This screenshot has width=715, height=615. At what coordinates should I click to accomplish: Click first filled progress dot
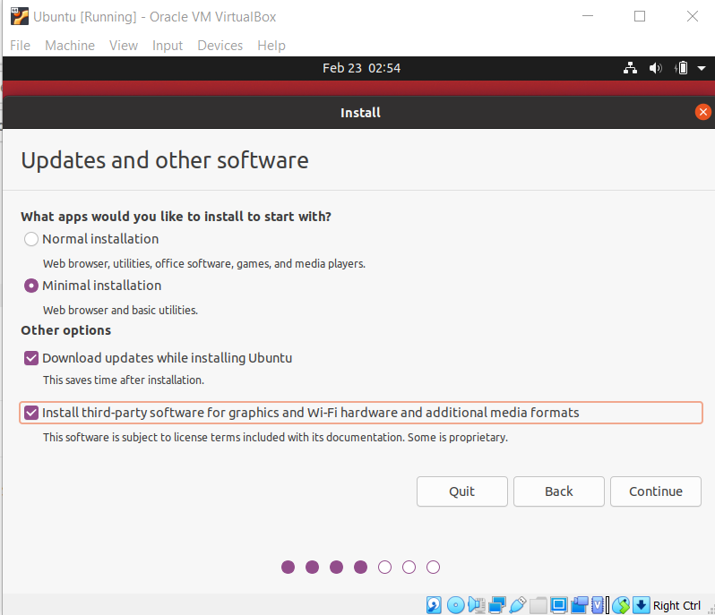[x=288, y=568]
